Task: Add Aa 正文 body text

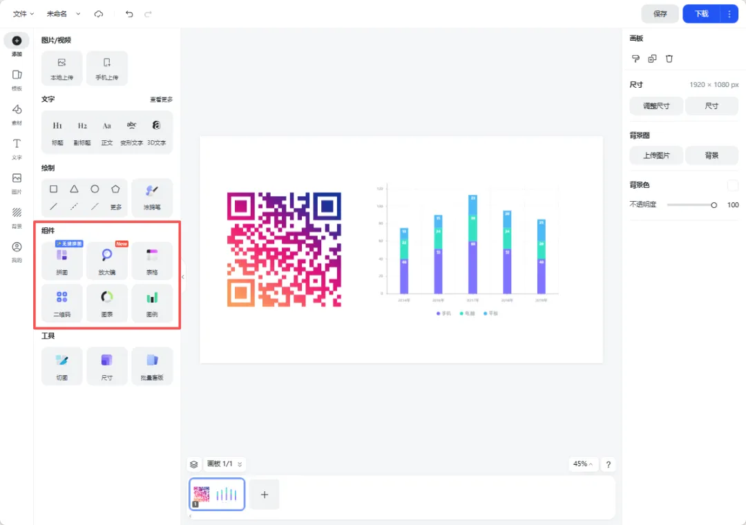Action: pos(106,133)
